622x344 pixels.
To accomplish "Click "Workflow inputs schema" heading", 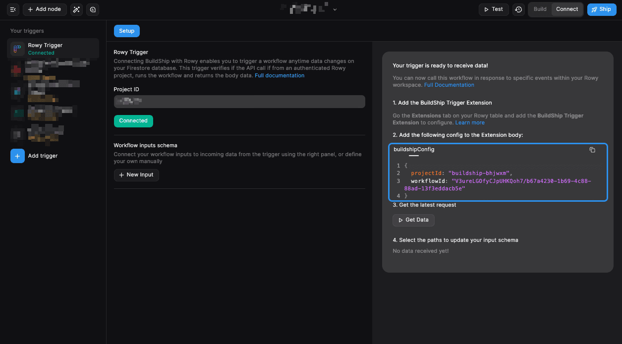I will (145, 145).
